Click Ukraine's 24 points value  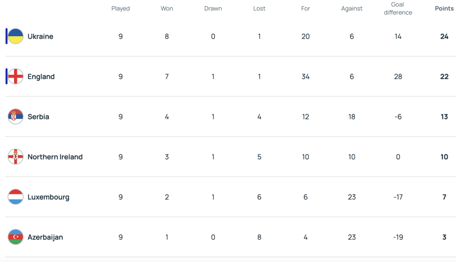444,36
